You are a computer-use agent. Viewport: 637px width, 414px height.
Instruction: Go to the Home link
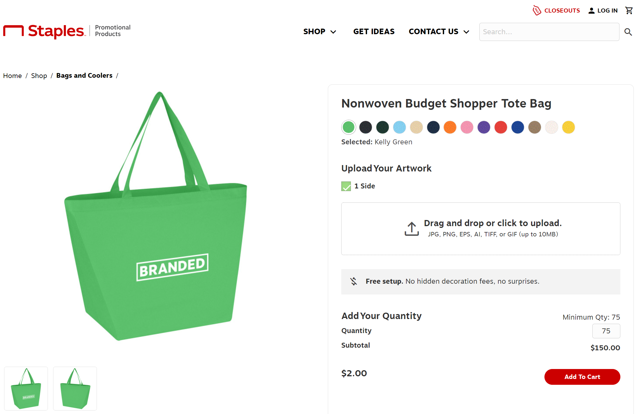click(x=12, y=75)
